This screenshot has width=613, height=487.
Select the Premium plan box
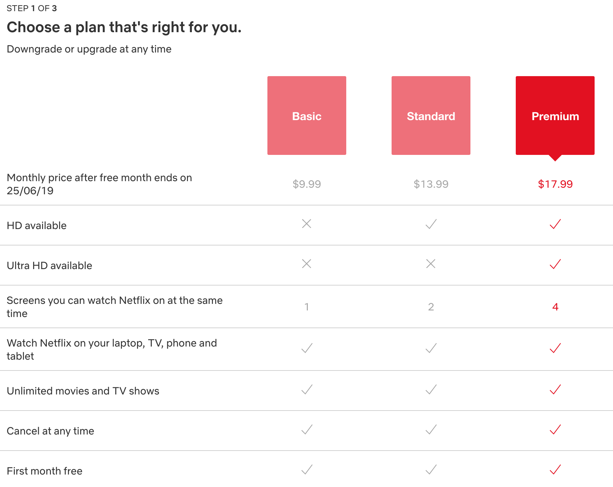click(555, 116)
